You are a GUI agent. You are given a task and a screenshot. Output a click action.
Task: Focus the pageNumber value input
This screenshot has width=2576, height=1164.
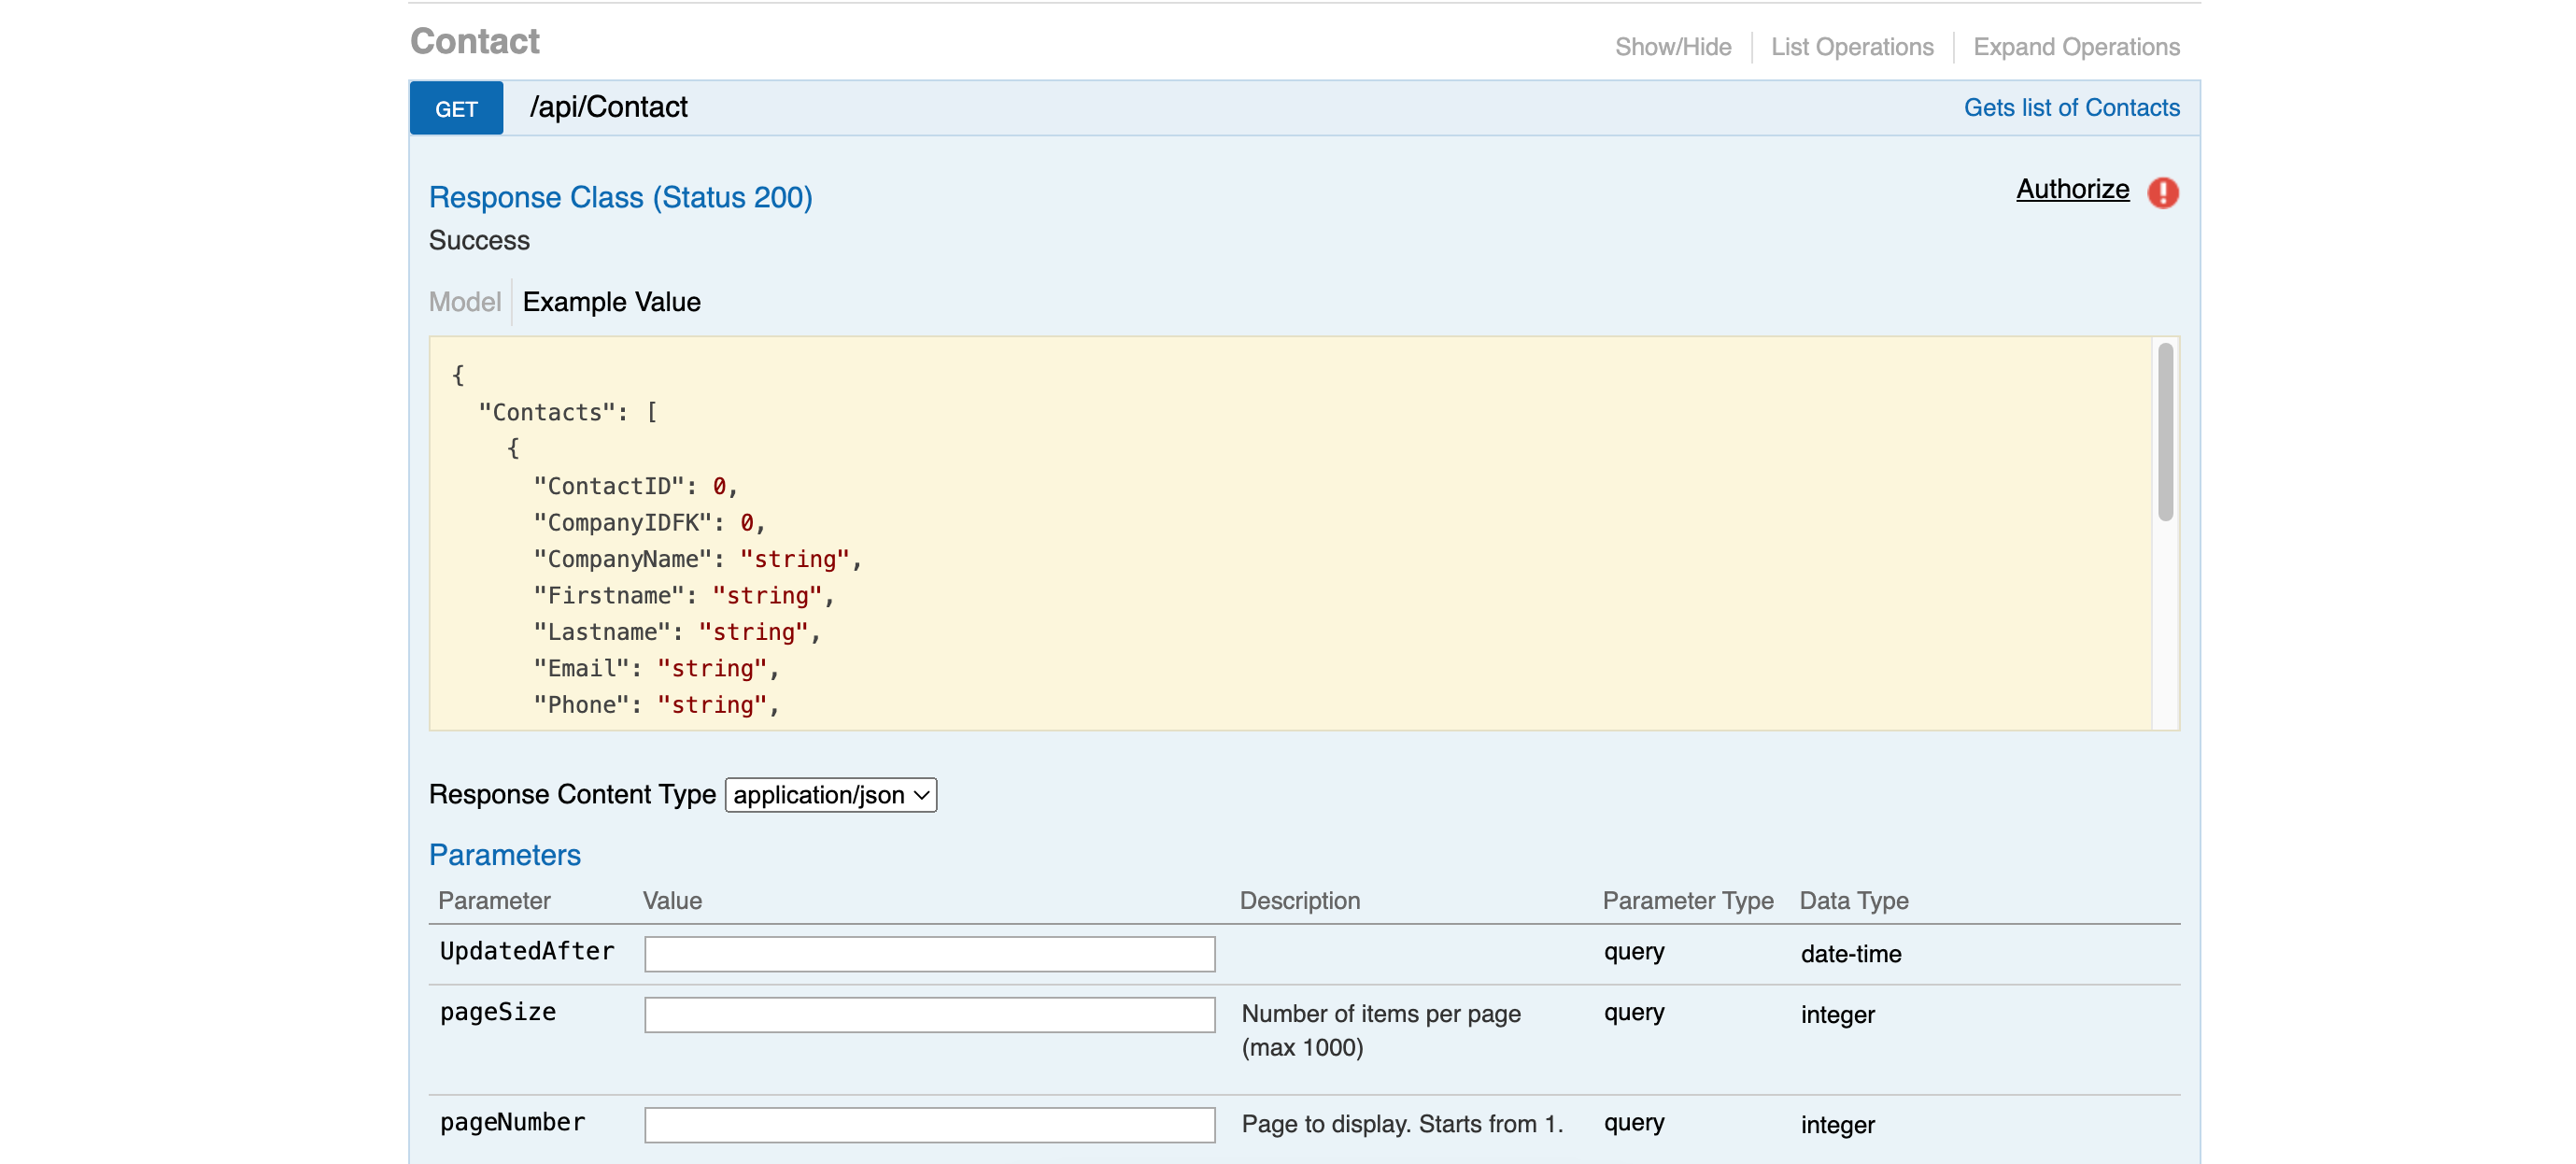click(x=929, y=1124)
